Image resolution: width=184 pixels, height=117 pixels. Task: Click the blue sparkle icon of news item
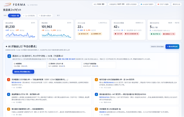[x=9, y=56]
